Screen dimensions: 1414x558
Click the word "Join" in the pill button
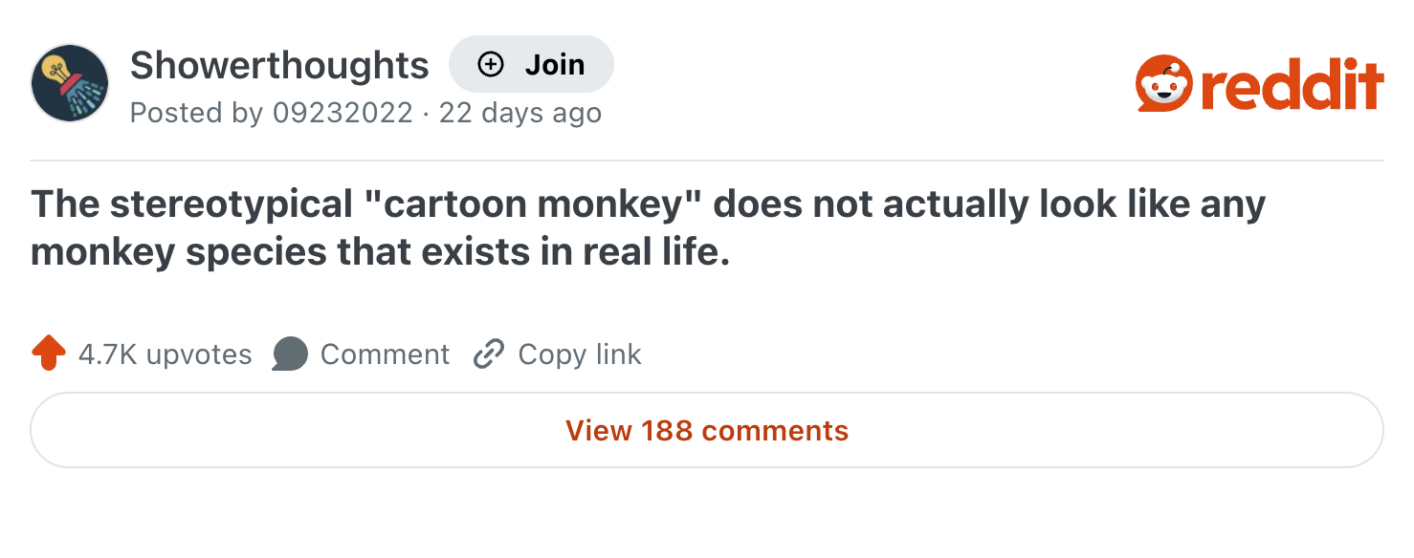555,65
